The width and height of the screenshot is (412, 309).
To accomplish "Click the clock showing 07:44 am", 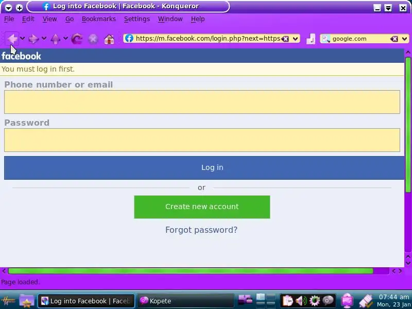I will (394, 297).
